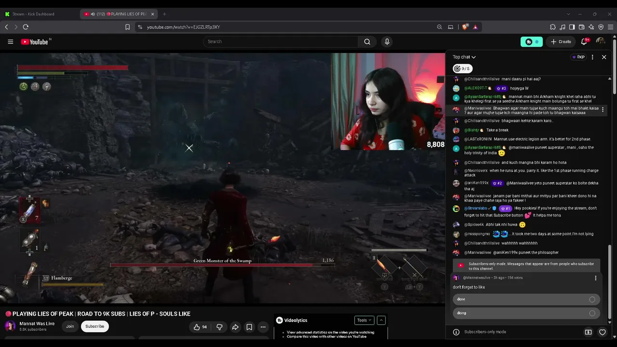Open more actions under the video
Image resolution: width=617 pixels, height=347 pixels.
click(x=263, y=327)
